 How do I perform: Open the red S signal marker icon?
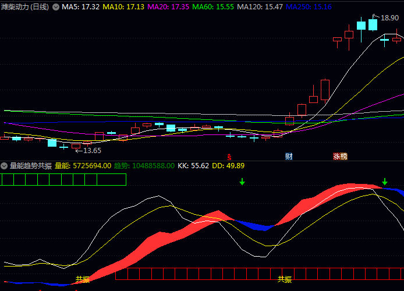229,157
